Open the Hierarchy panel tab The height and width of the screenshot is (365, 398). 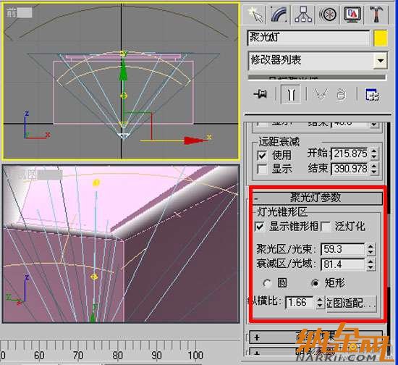coord(303,14)
